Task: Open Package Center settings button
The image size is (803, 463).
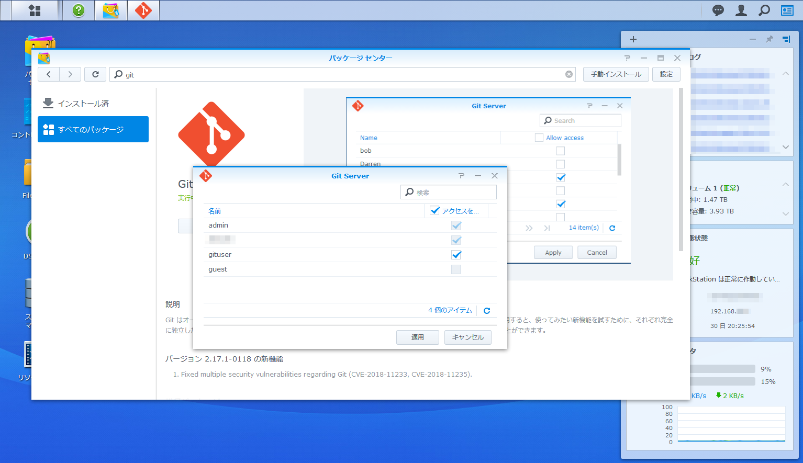Action: point(666,74)
